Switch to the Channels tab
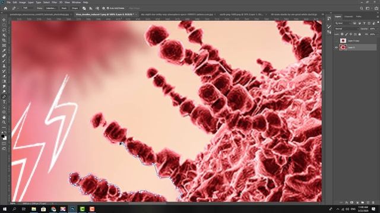Image resolution: width=380 pixels, height=213 pixels. (349, 17)
